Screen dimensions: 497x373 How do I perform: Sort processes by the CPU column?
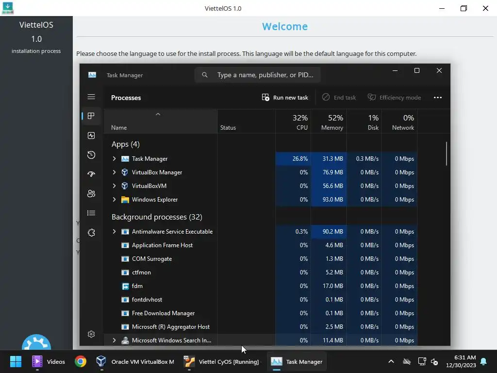(x=293, y=121)
